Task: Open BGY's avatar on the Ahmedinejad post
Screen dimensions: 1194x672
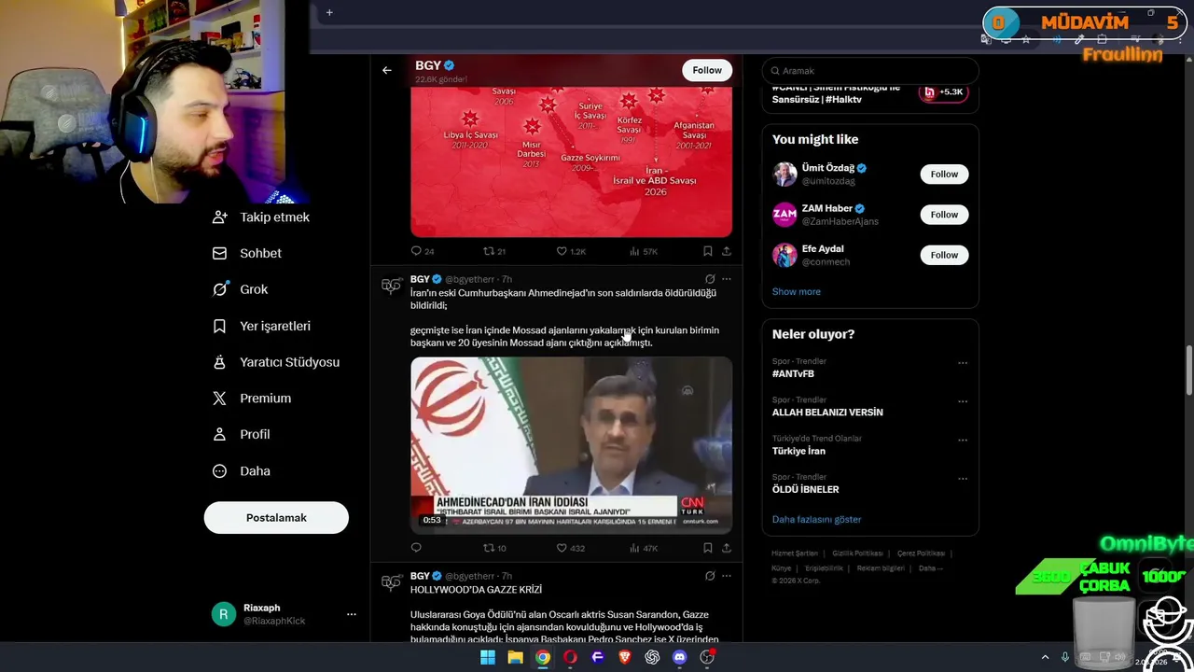Action: click(391, 286)
